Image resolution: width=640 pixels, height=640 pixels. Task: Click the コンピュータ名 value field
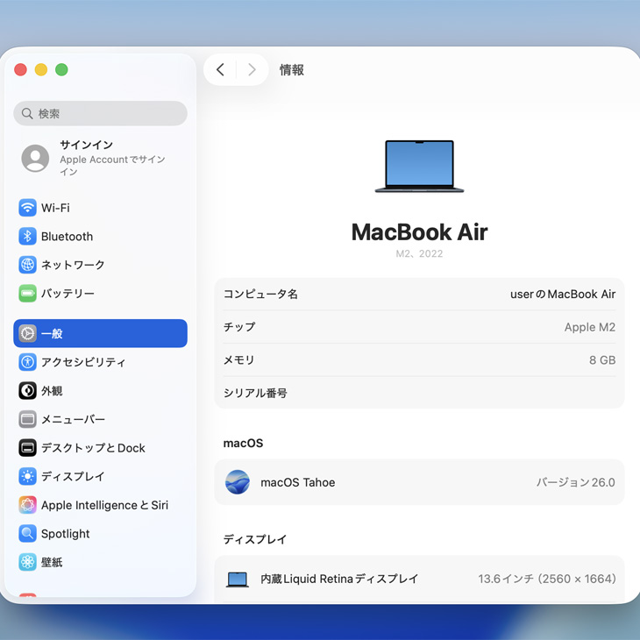(562, 295)
